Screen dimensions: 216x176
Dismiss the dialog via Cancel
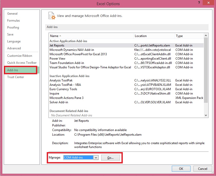(203, 169)
